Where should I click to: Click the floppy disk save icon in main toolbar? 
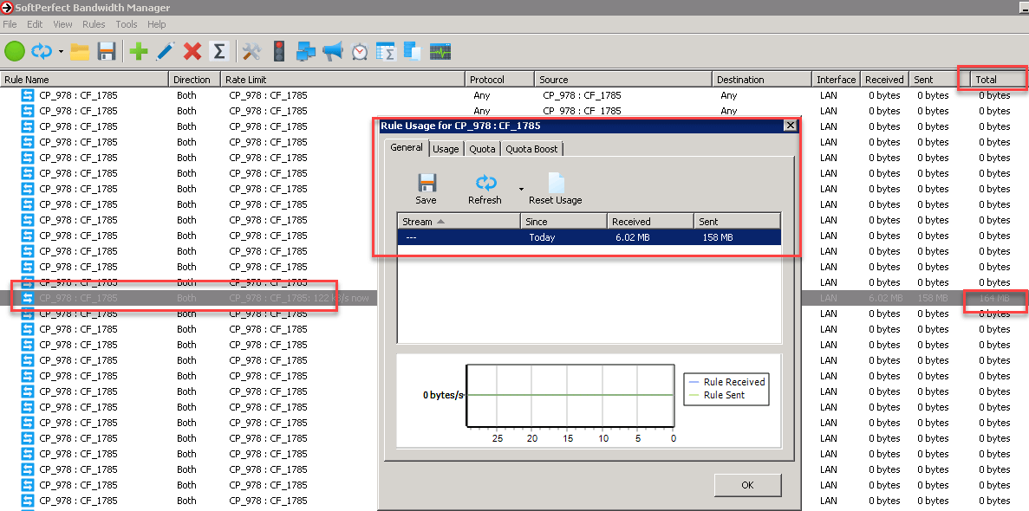click(x=107, y=51)
